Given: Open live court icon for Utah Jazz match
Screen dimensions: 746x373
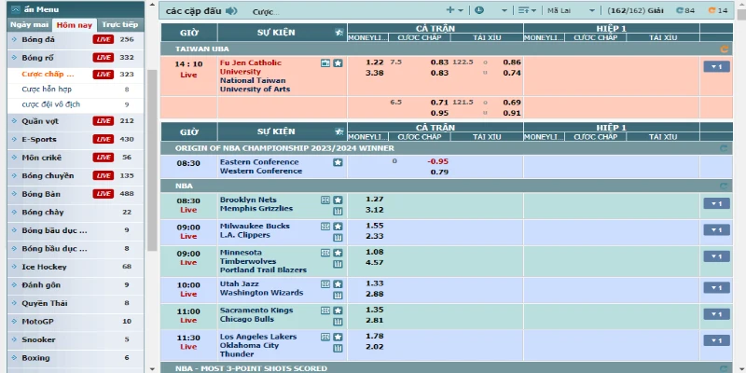Looking at the screenshot, I should point(325,284).
